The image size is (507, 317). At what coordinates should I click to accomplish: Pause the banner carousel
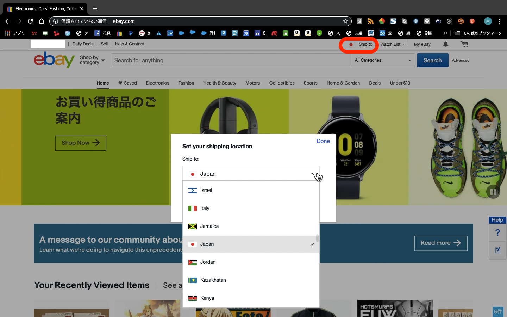[x=493, y=192]
